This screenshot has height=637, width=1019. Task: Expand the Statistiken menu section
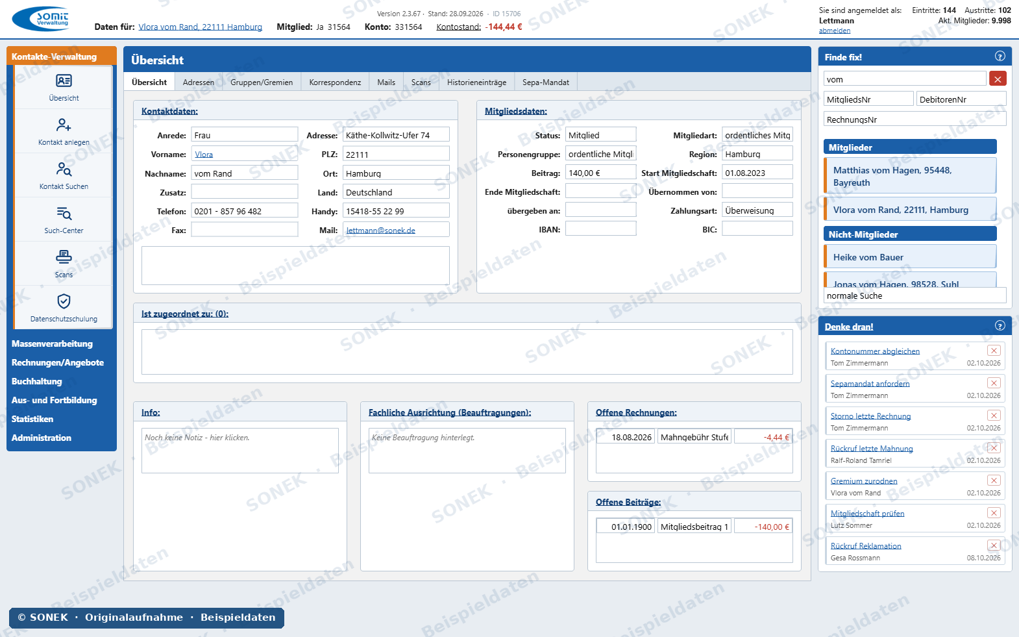(x=32, y=419)
